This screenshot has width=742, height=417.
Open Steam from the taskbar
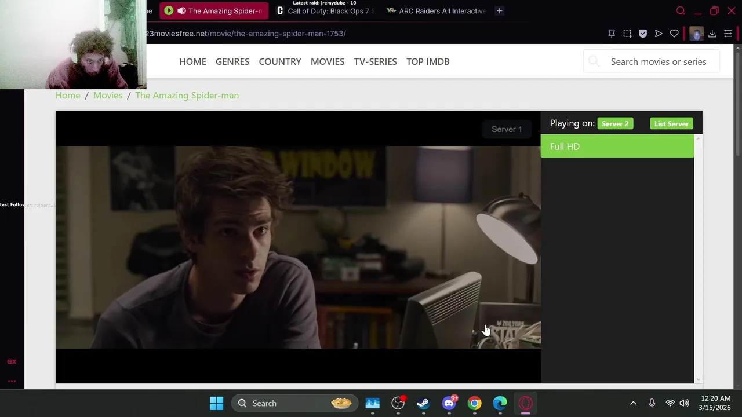point(423,403)
